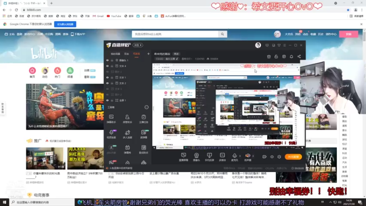Switch to the first scene tab
The image size is (366, 206).
click(115, 54)
